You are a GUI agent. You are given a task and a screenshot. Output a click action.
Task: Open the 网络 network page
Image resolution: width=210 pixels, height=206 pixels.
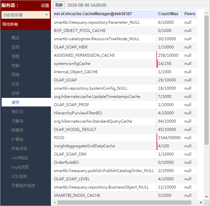click(x=15, y=75)
